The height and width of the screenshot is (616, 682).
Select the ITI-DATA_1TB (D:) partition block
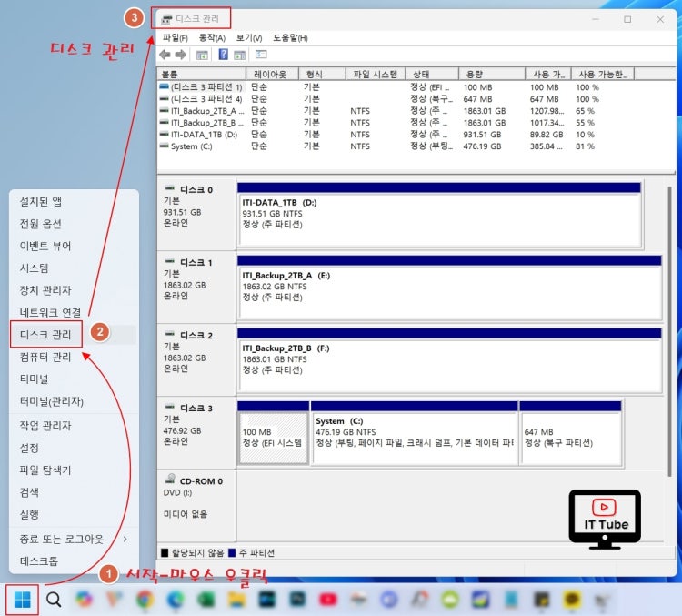[438, 217]
